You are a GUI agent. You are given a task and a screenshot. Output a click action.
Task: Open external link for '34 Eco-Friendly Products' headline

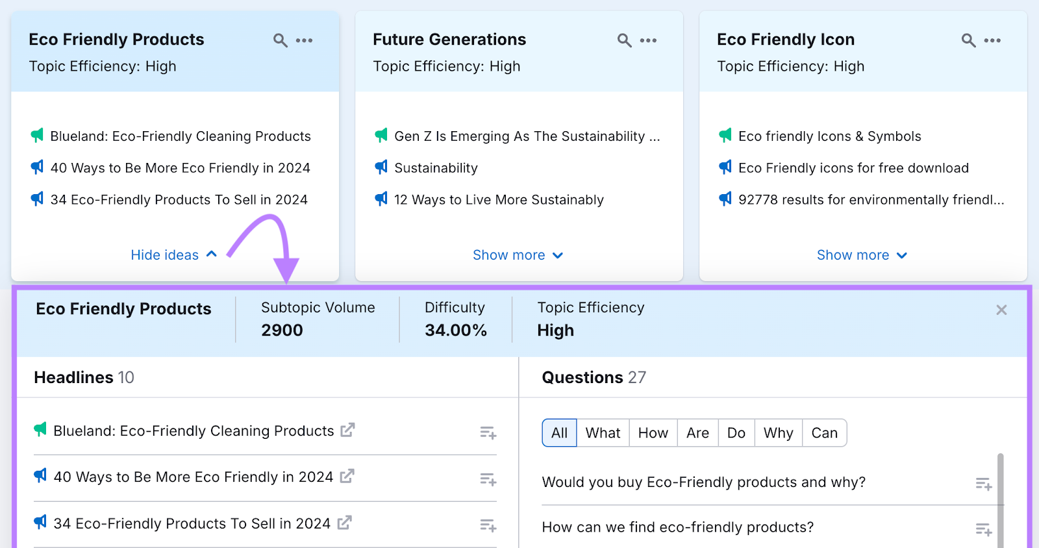tap(344, 523)
